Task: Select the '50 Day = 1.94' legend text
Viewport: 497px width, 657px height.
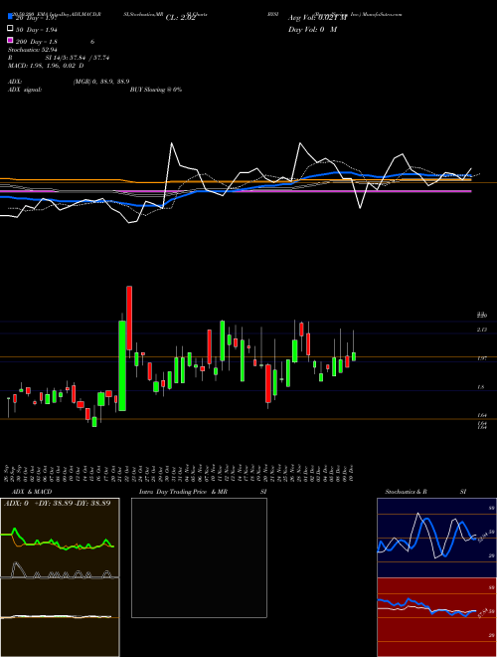Action: pyautogui.click(x=36, y=30)
